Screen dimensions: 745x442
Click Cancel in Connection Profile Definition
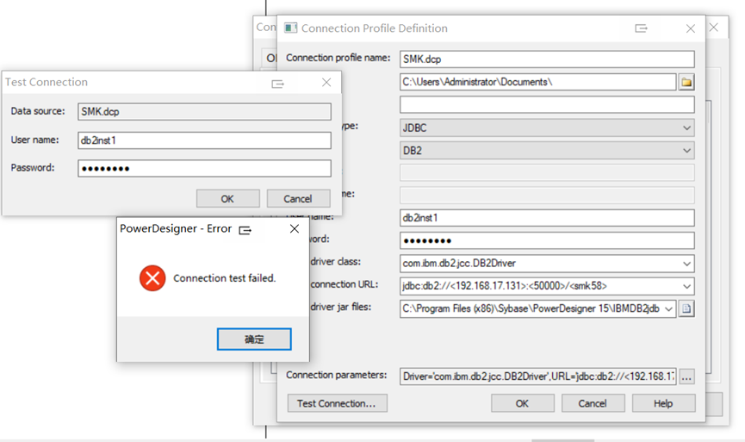(x=593, y=403)
